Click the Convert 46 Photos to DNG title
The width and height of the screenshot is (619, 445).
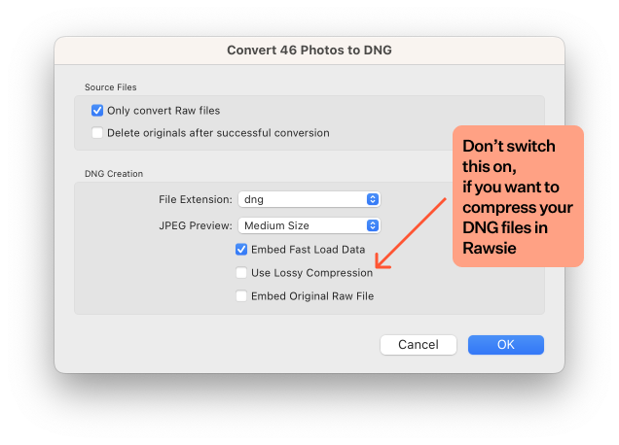(309, 51)
